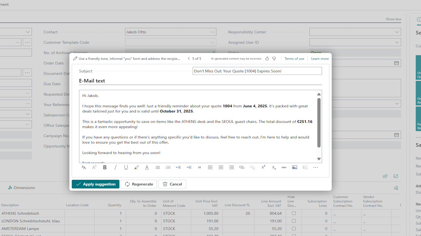Apply block quote formatting
The image size is (421, 236).
pyautogui.click(x=200, y=167)
